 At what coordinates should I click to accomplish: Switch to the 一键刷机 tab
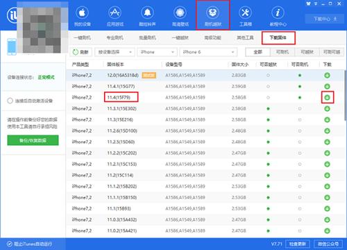pyautogui.click(x=83, y=37)
